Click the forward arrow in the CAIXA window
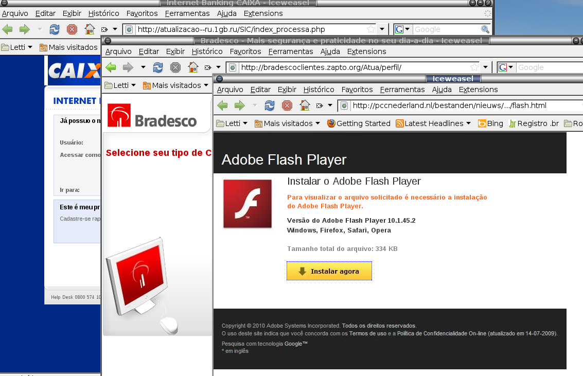 point(25,29)
